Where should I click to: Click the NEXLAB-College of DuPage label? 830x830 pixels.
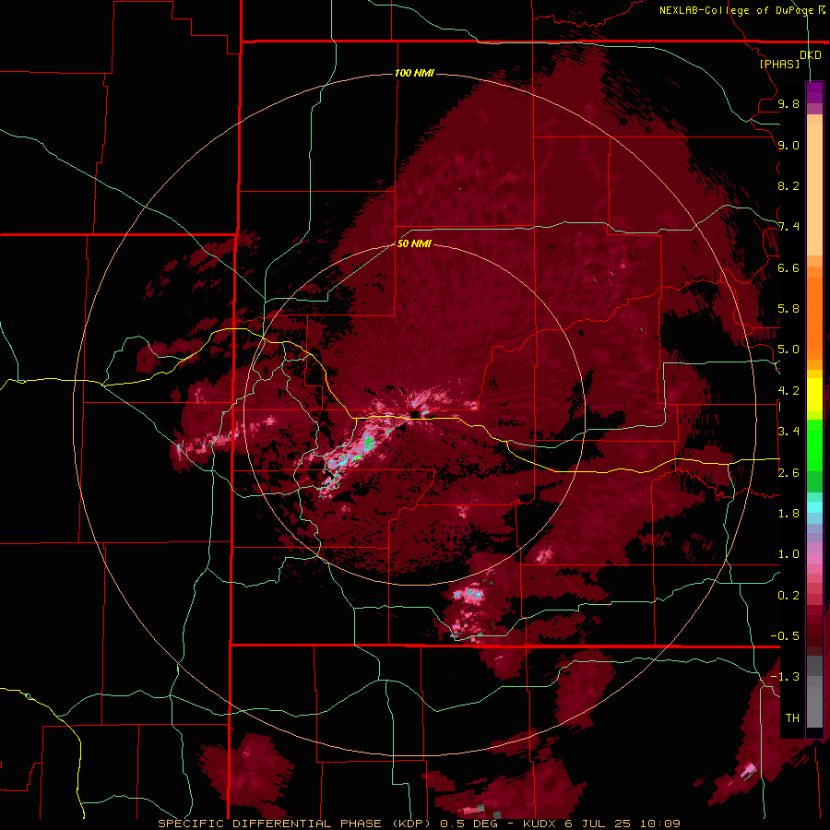click(737, 10)
